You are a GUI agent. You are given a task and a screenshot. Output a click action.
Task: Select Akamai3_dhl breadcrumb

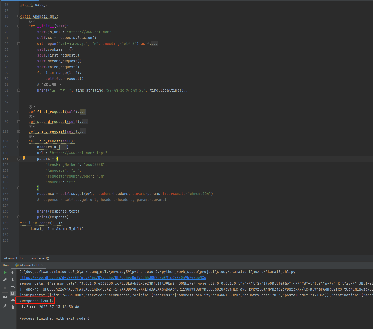[14, 258]
